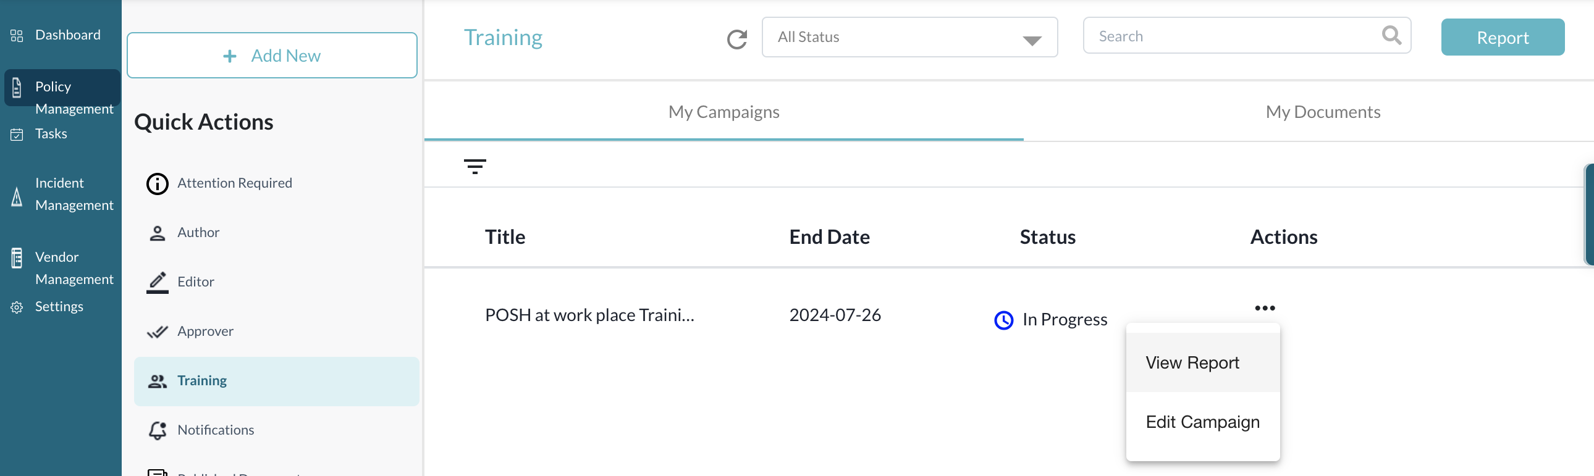The width and height of the screenshot is (1594, 476).
Task: Open Dashboard in the left sidebar
Action: [67, 35]
